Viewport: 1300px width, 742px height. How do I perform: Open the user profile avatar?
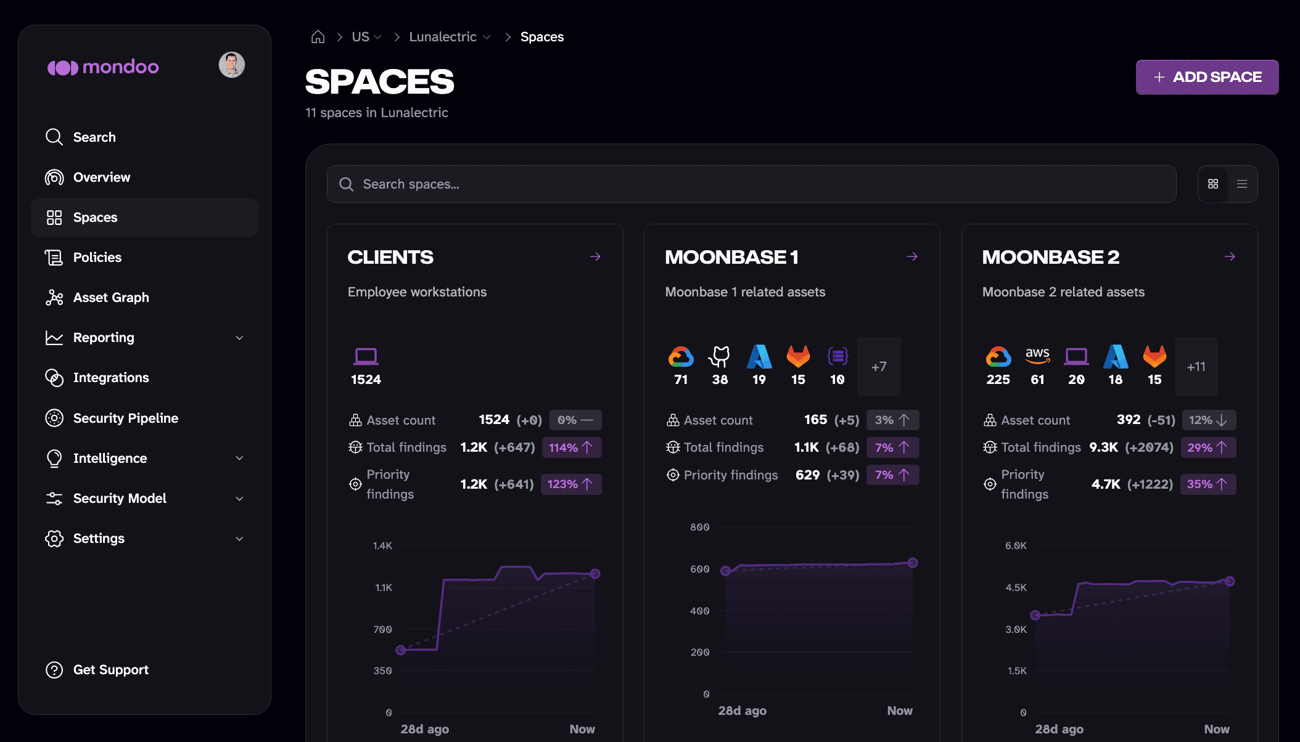(232, 65)
